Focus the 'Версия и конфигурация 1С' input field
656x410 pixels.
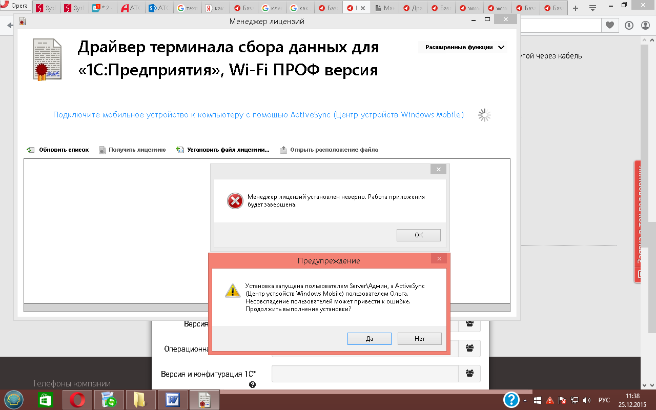365,373
